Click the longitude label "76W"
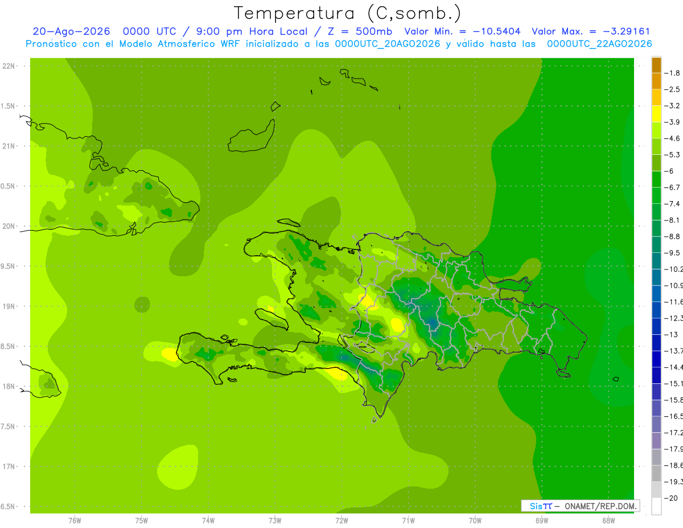The height and width of the screenshot is (528, 683). (75, 521)
